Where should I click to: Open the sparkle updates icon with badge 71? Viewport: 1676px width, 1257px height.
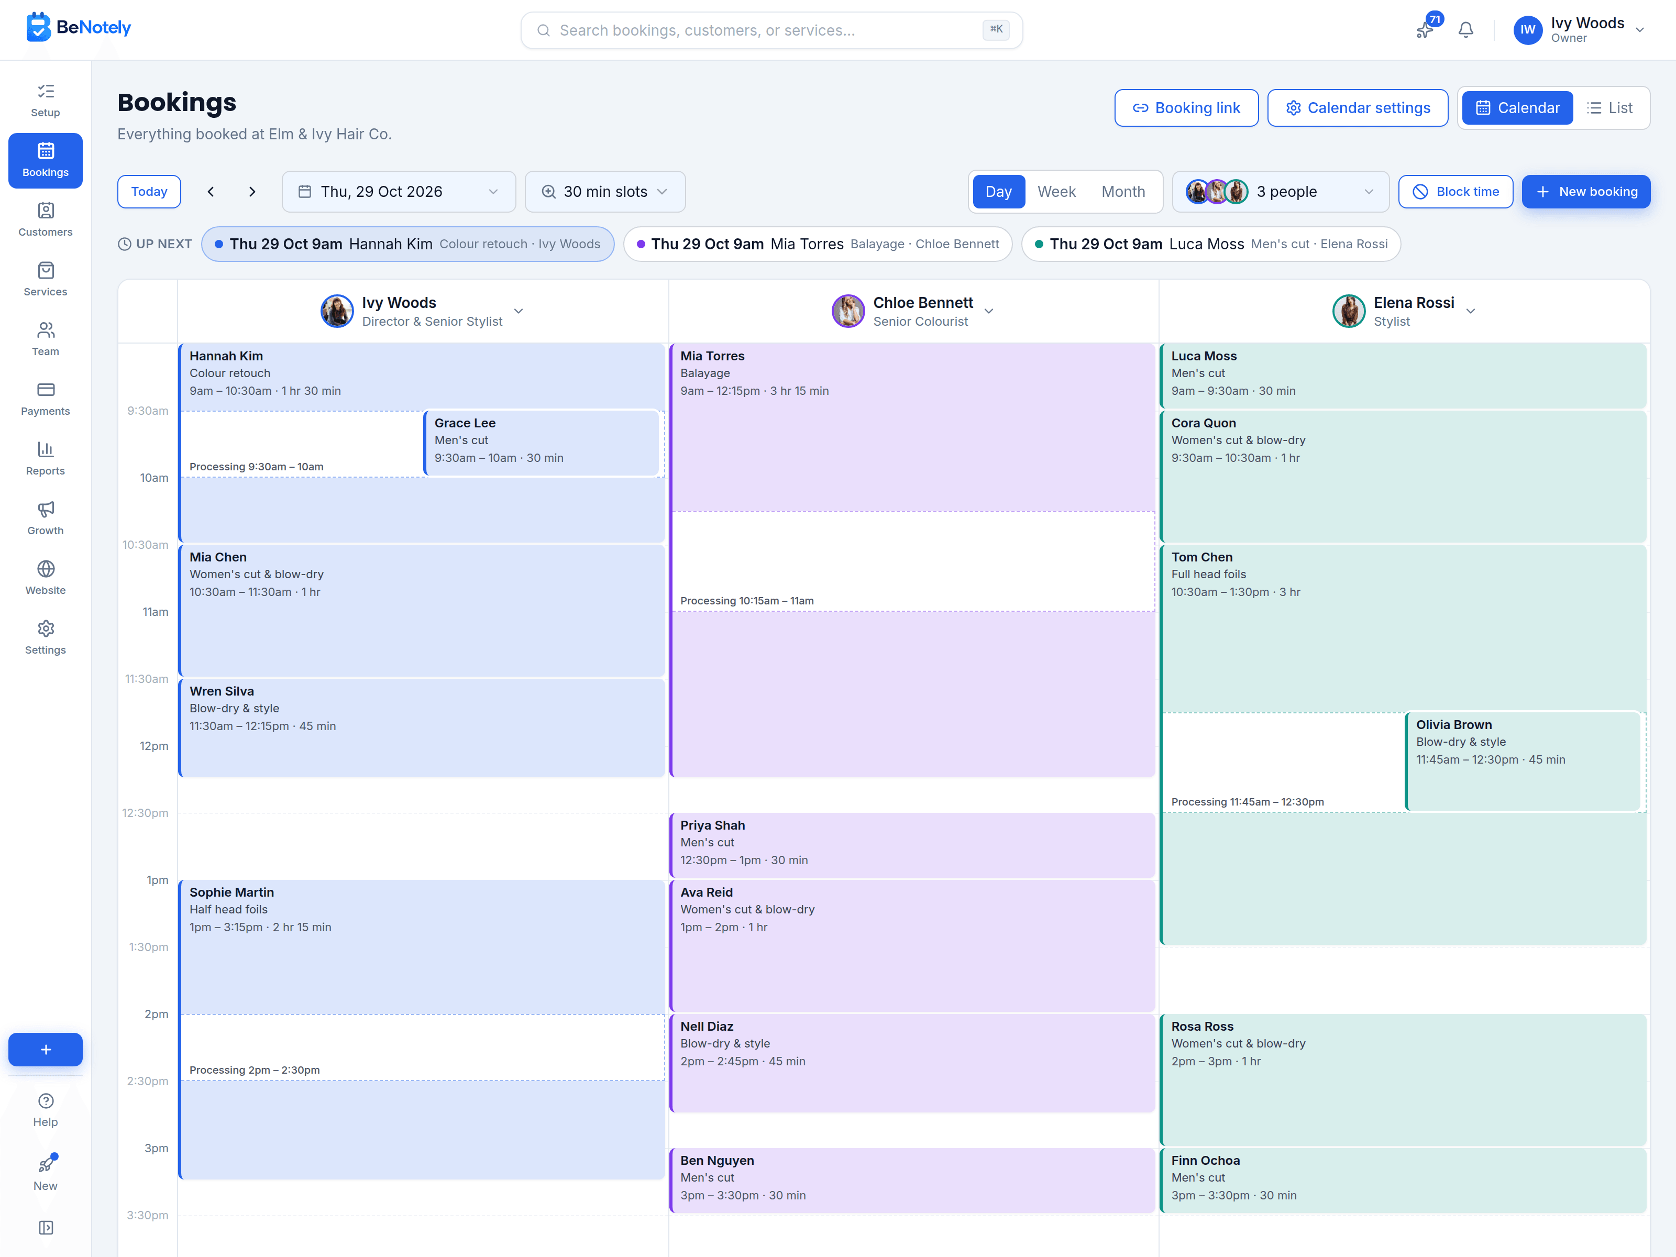tap(1425, 30)
